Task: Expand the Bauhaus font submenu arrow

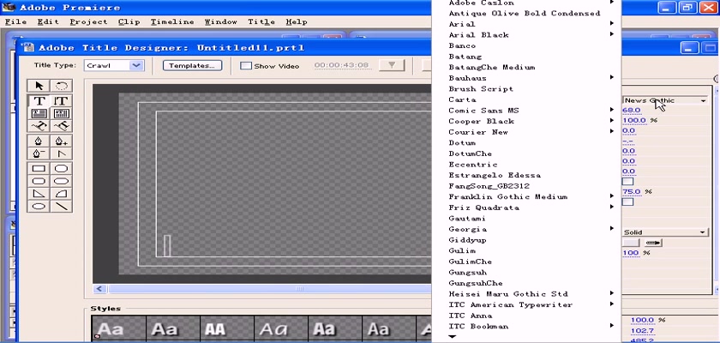Action: point(612,77)
